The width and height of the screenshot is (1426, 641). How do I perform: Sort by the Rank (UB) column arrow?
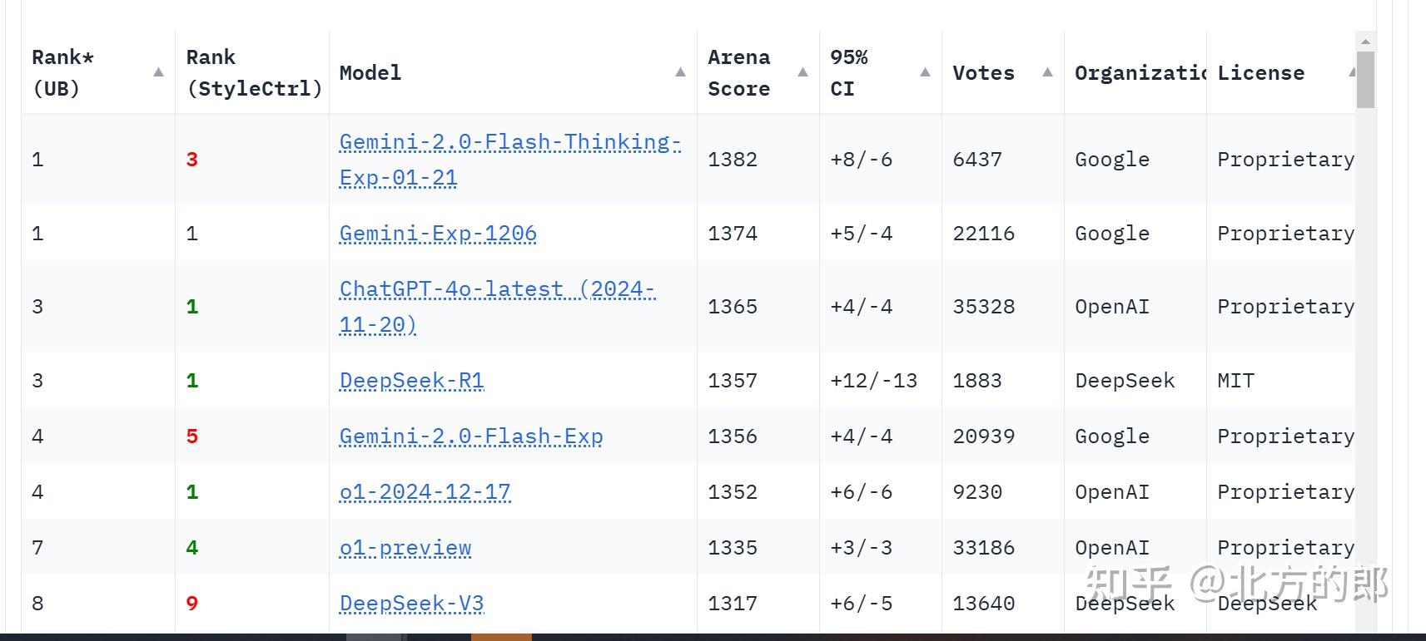158,72
